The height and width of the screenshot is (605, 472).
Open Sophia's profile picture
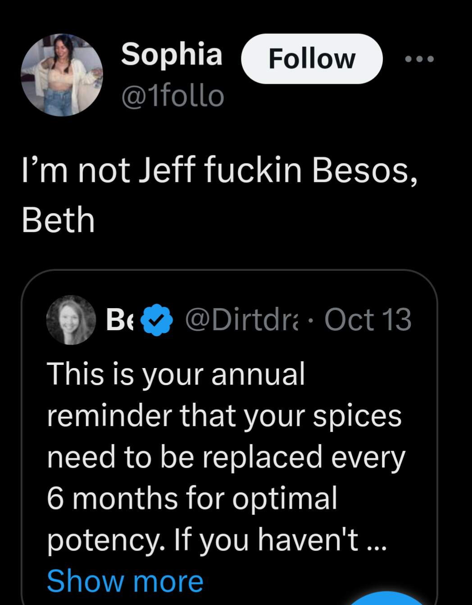[62, 75]
